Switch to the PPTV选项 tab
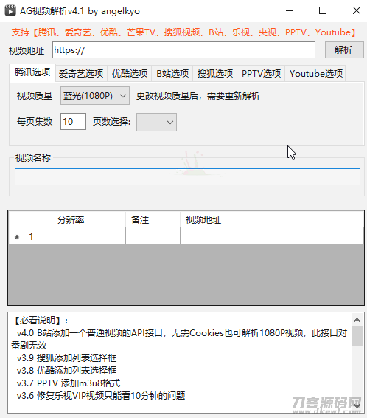Screen dimensions: 367x418 [261, 74]
